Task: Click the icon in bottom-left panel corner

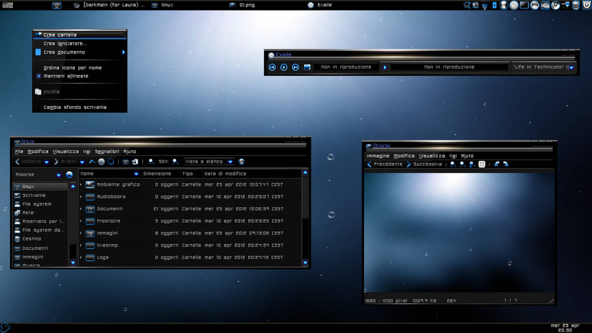Action: coord(5,328)
